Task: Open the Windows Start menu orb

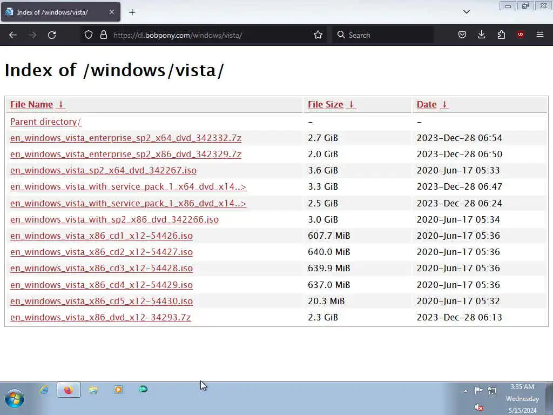Action: [x=15, y=398]
